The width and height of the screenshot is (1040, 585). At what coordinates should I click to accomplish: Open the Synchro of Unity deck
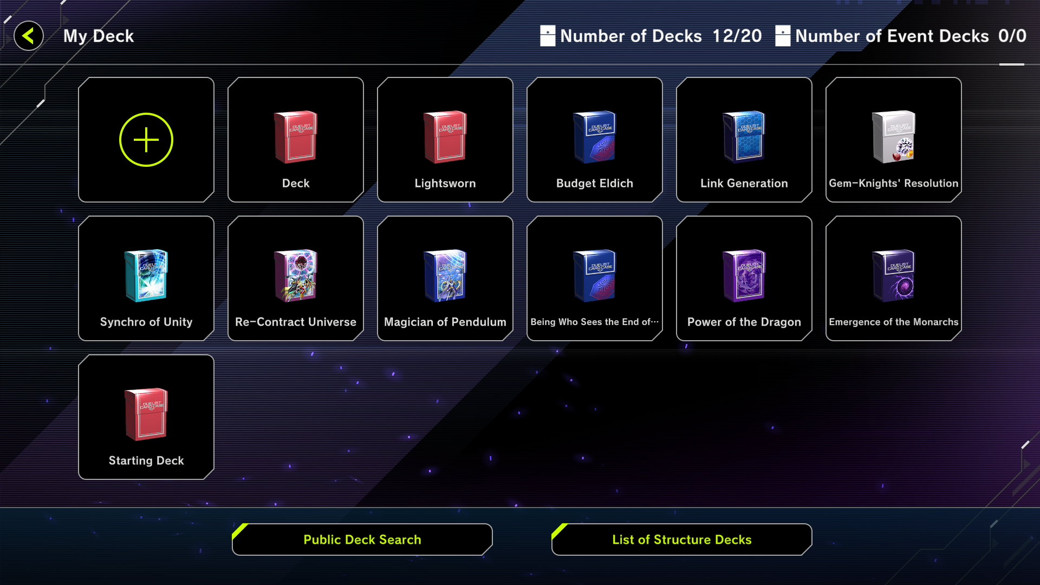pyautogui.click(x=146, y=278)
